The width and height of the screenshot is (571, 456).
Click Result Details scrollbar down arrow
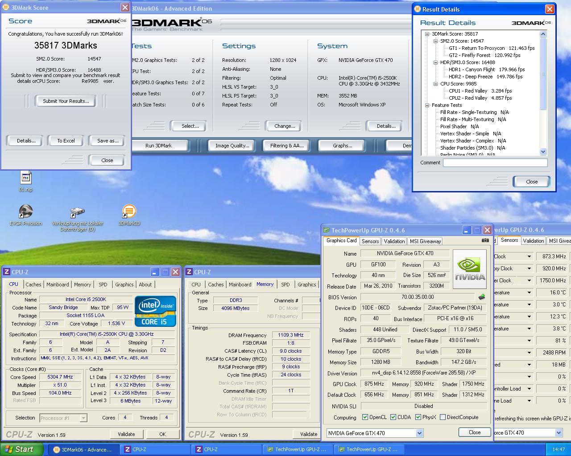543,152
